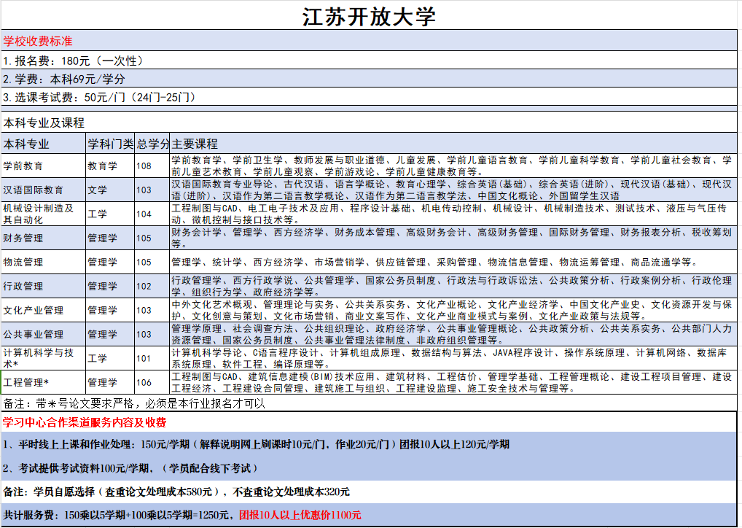Select credits "102" in the 行政管理 row
Image resolution: width=742 pixels, height=528 pixels.
(x=152, y=286)
